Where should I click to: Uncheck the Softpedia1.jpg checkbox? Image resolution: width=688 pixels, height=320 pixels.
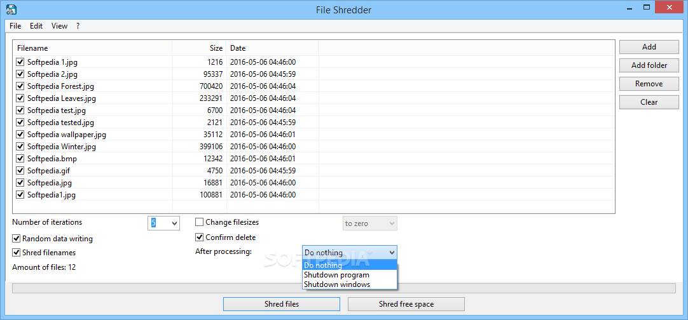[20, 195]
